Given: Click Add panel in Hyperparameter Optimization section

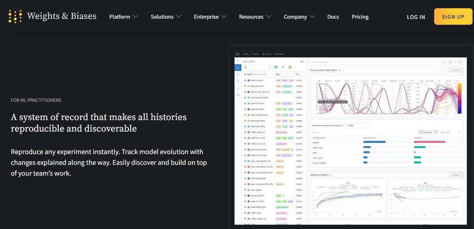Looking at the screenshot, I should [x=455, y=70].
